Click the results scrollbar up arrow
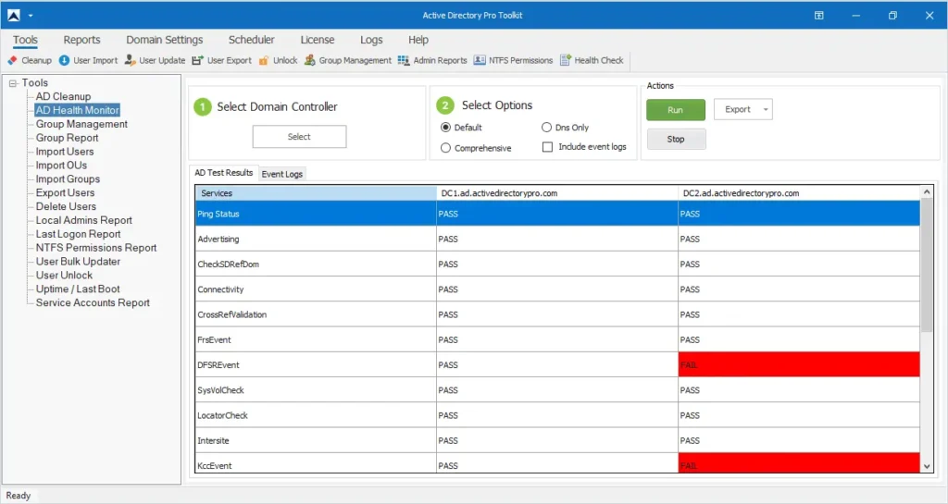The image size is (948, 504). (x=927, y=192)
